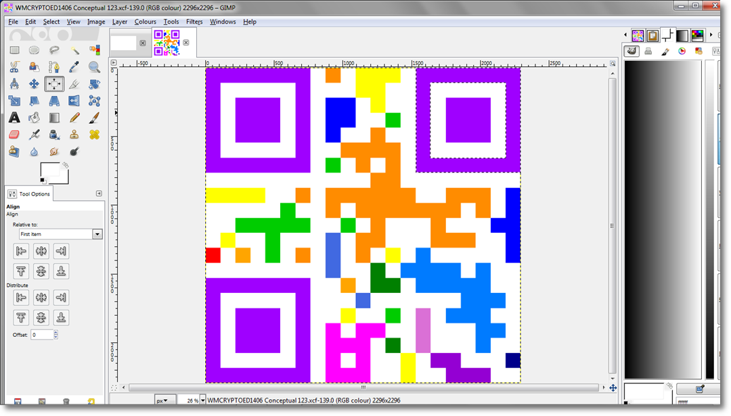Align left edge of target
The height and width of the screenshot is (416, 731).
(21, 251)
